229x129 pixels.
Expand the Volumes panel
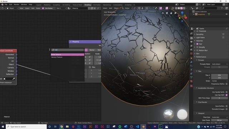tap(199, 41)
